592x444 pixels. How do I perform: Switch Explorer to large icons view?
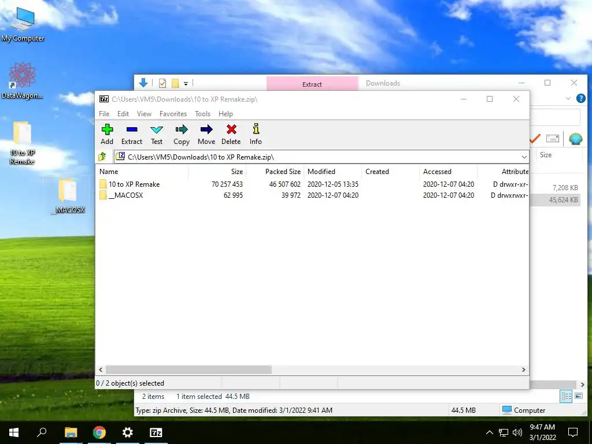578,396
